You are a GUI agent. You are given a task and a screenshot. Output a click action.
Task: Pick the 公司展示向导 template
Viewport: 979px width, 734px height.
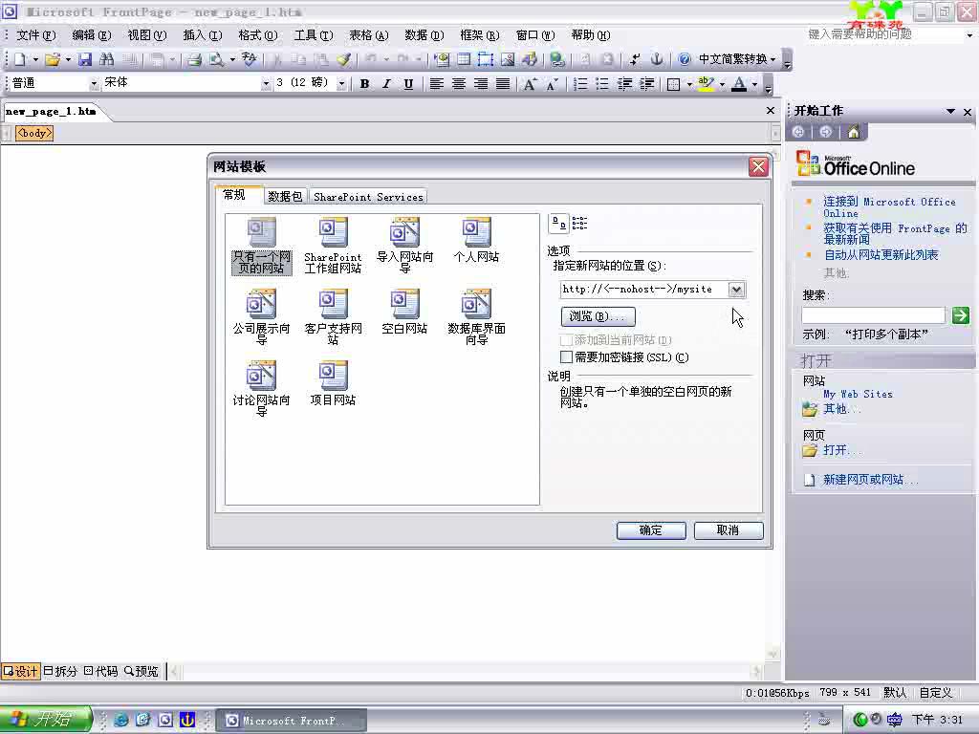262,317
